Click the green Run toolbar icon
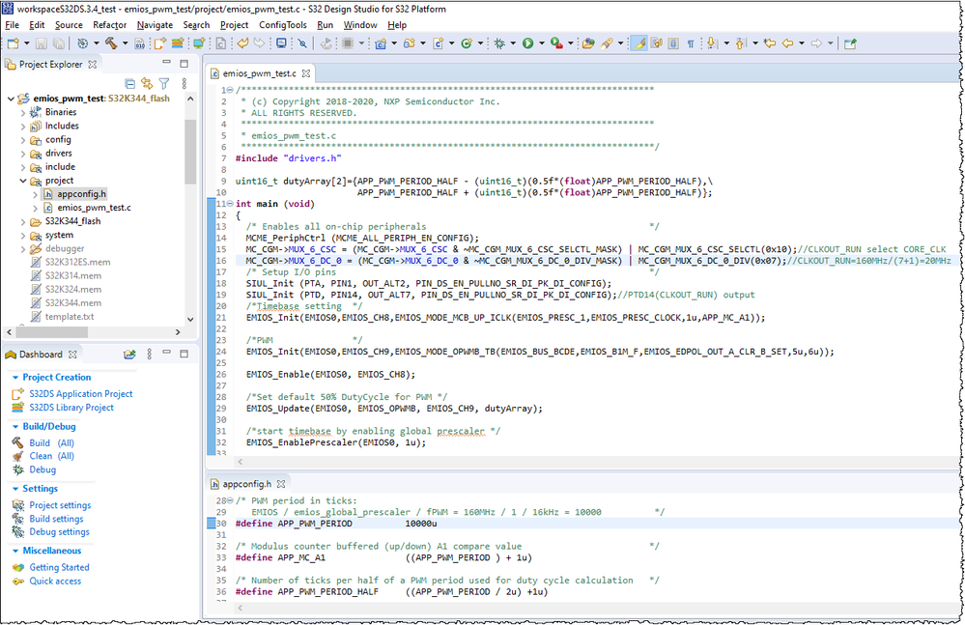Image resolution: width=965 pixels, height=625 pixels. coord(527,43)
